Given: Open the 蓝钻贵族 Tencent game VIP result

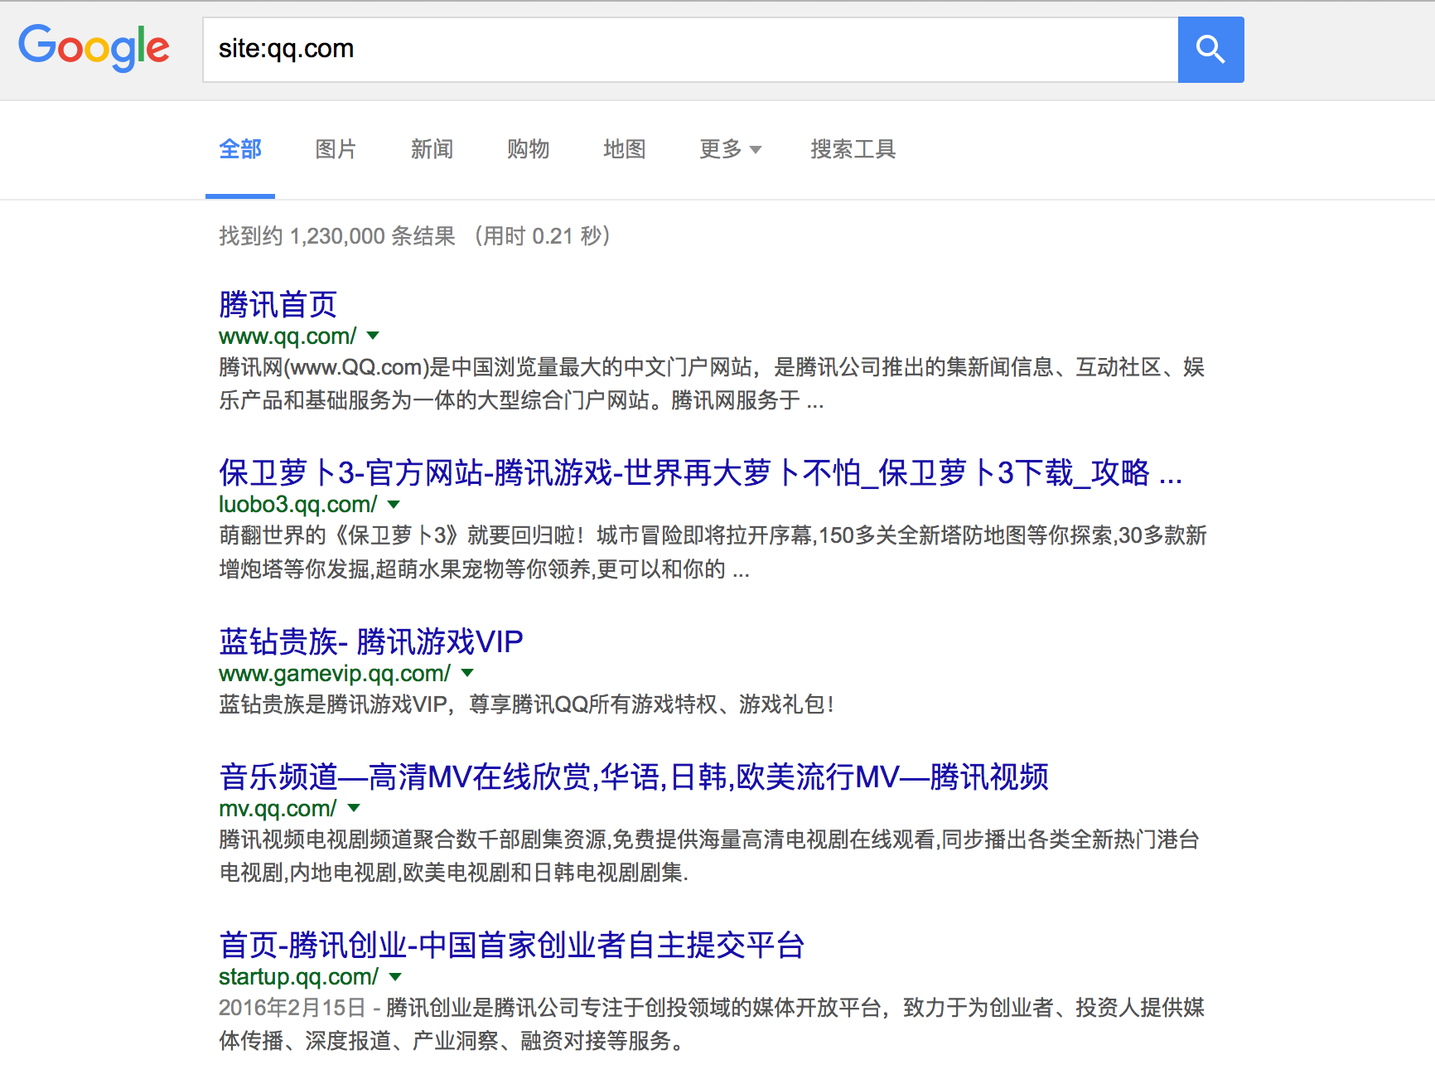Looking at the screenshot, I should (370, 641).
